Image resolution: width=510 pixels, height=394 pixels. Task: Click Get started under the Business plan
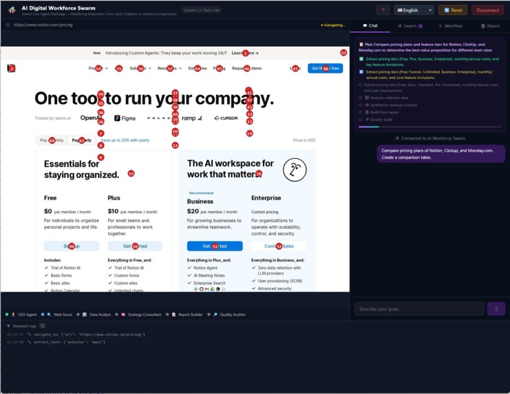point(215,246)
